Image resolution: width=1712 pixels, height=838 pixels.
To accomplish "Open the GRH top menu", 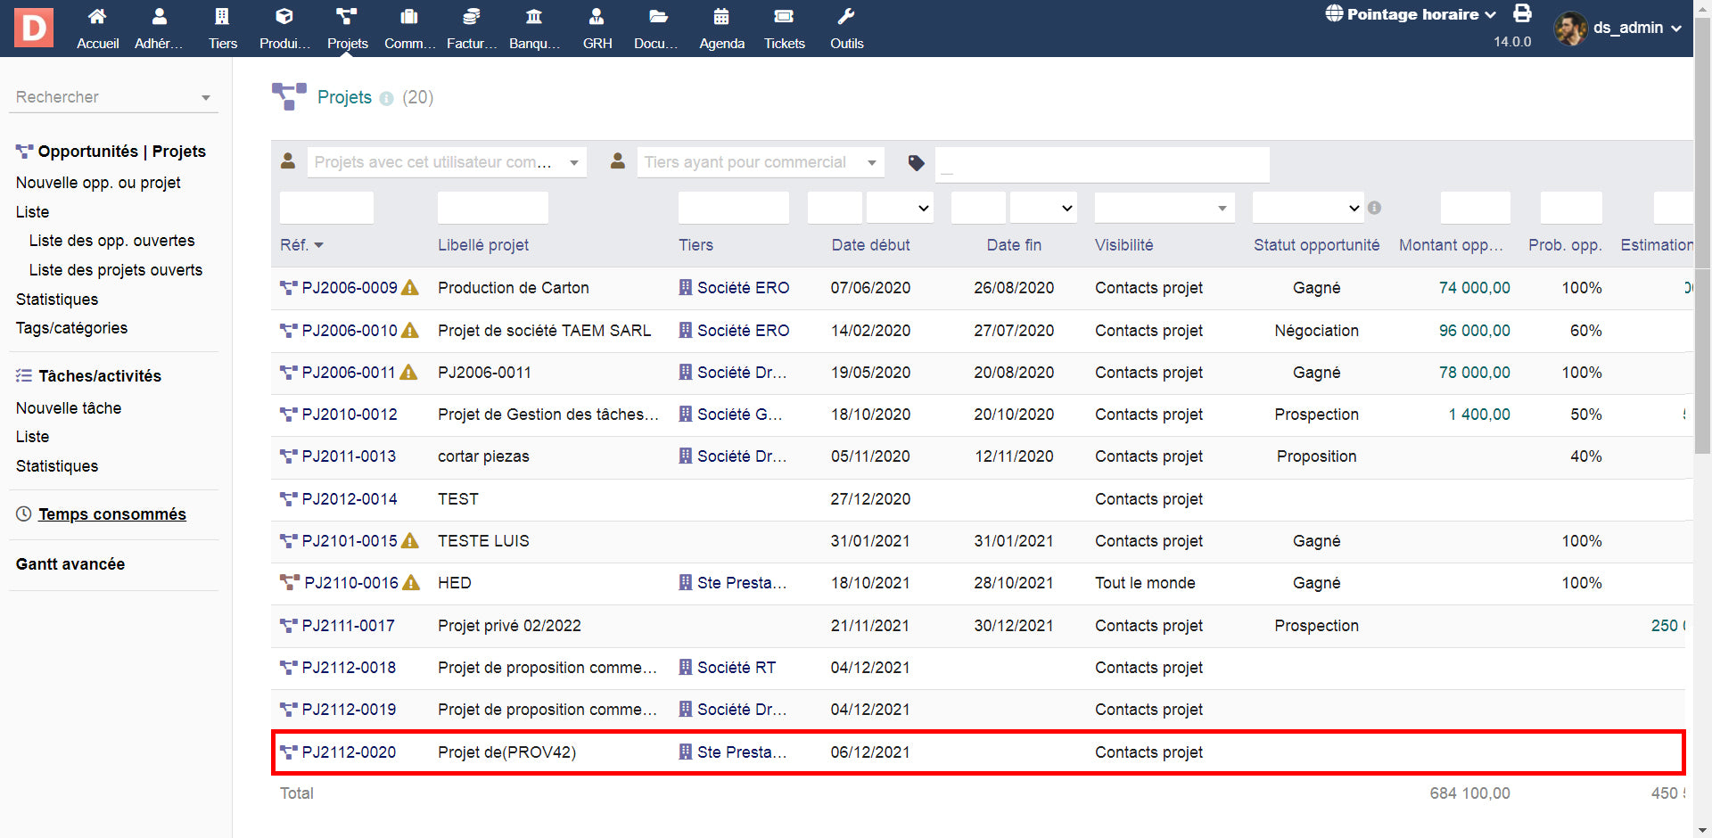I will point(597,28).
